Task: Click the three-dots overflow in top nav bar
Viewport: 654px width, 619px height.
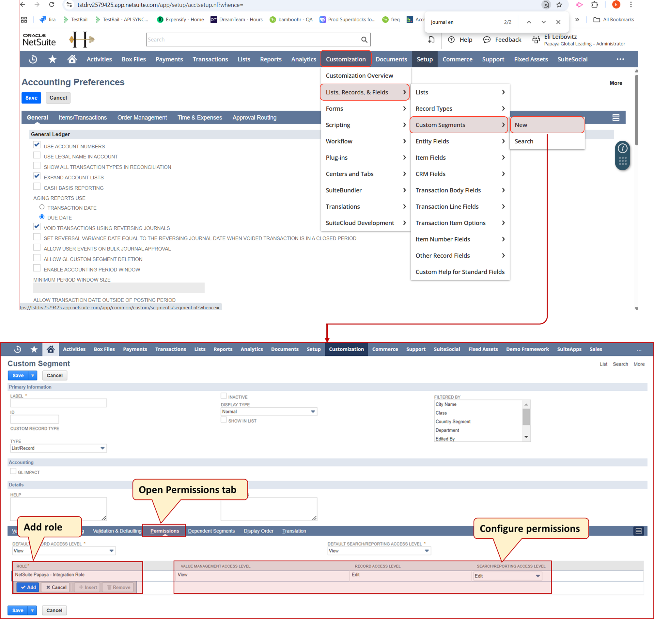Action: [620, 59]
